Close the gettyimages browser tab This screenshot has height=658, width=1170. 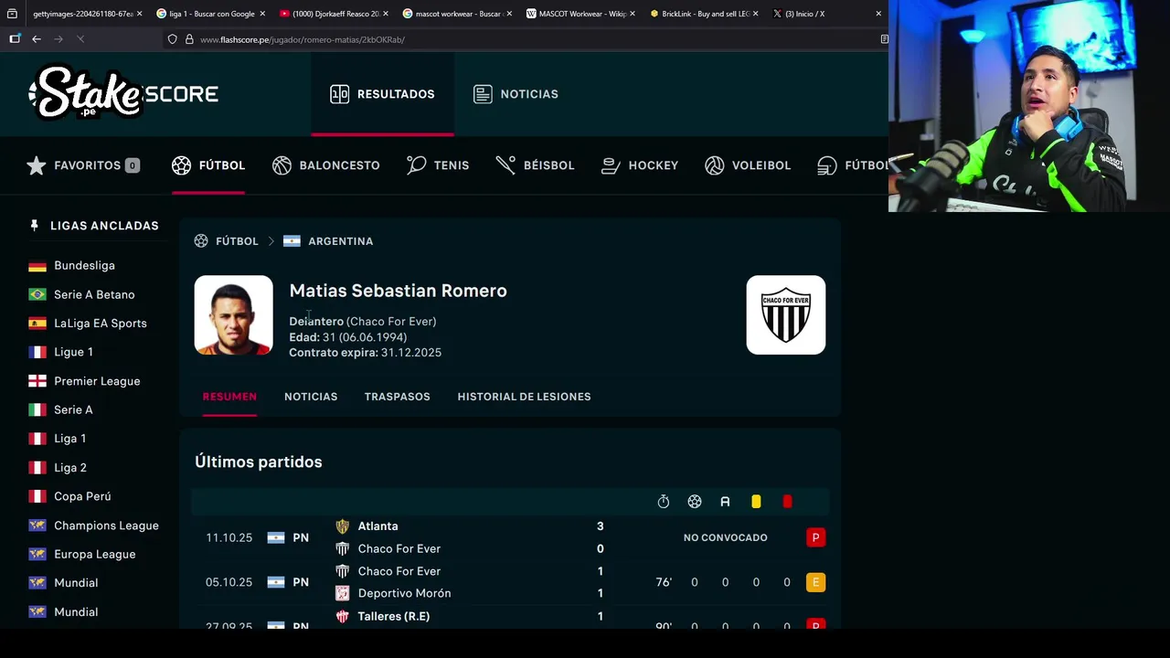tap(140, 14)
